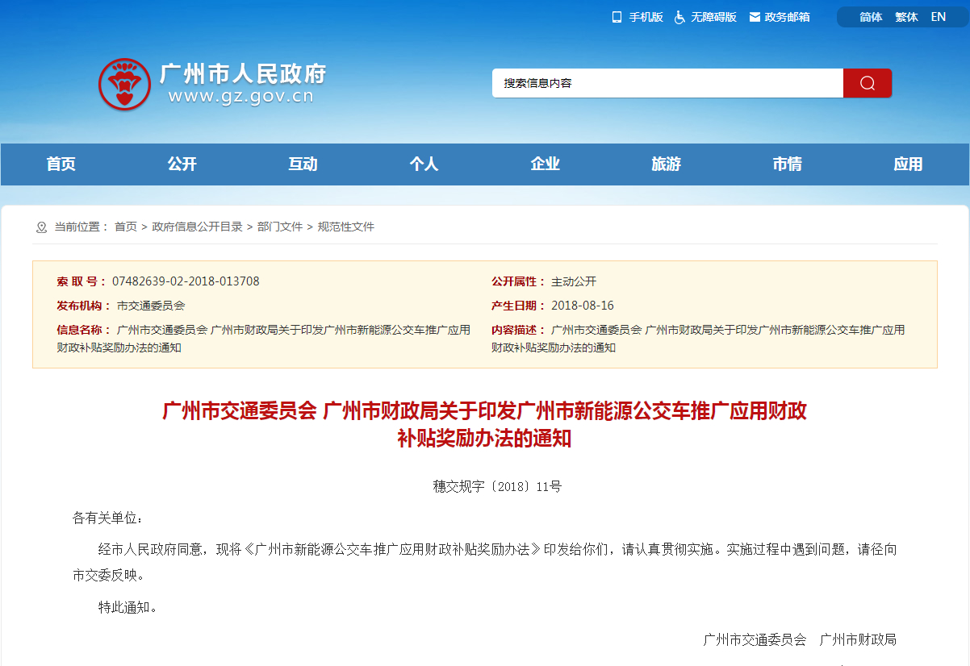Follow the 规范性文件 breadcrumb link
Image resolution: width=970 pixels, height=666 pixels.
[x=346, y=227]
